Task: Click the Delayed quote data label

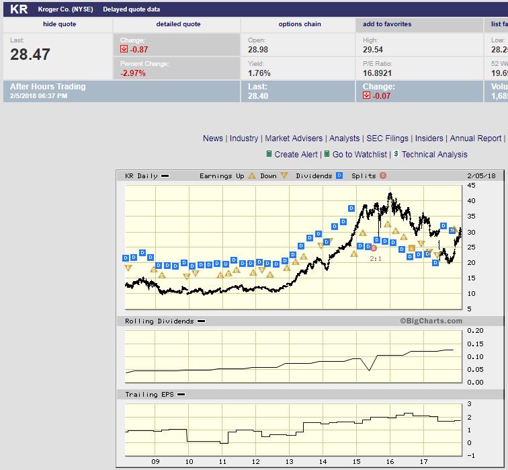Action: click(132, 9)
